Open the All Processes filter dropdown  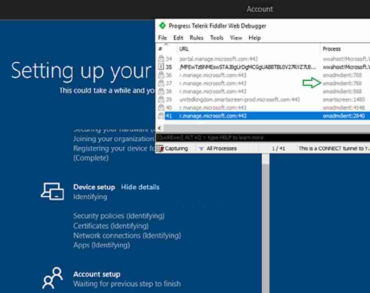pyautogui.click(x=222, y=148)
